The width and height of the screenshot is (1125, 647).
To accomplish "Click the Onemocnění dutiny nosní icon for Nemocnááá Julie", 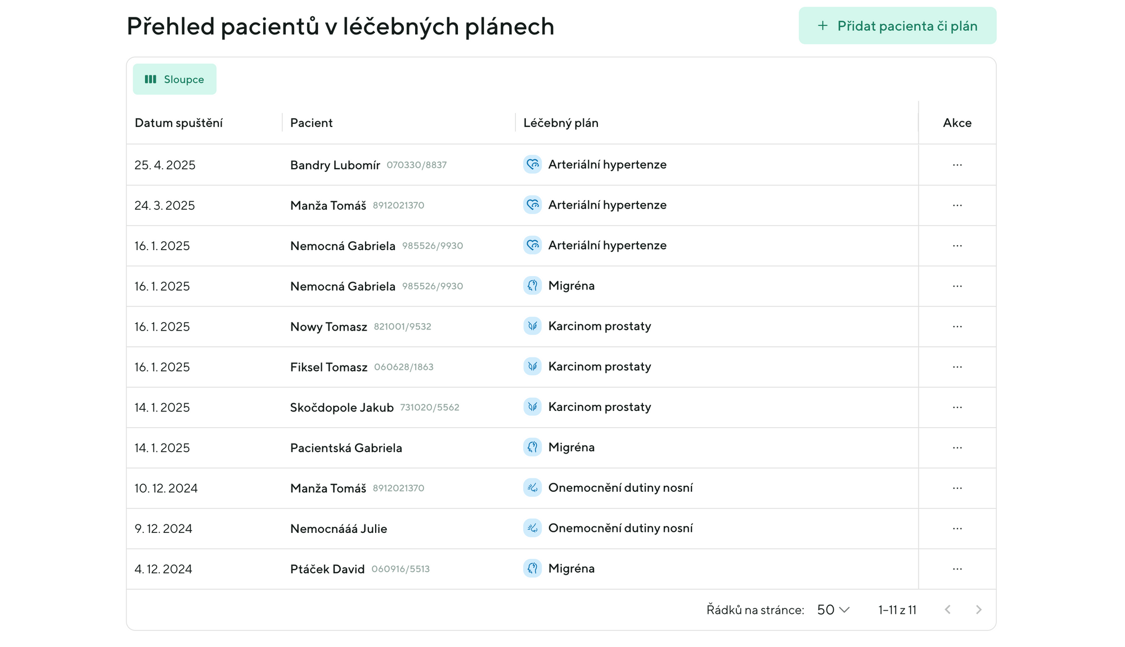I will (532, 528).
